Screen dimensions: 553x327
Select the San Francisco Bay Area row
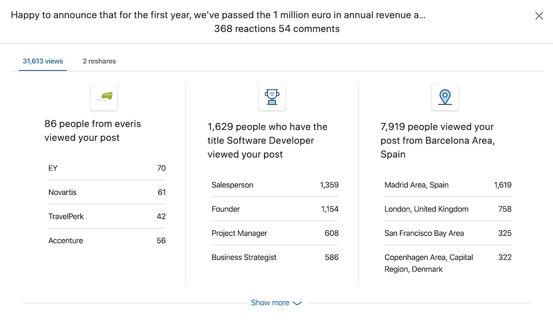click(x=448, y=233)
